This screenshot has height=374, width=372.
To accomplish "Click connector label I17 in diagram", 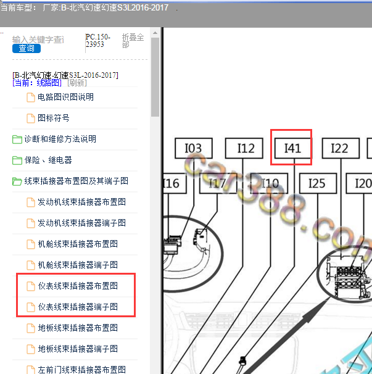I will [x=218, y=183].
